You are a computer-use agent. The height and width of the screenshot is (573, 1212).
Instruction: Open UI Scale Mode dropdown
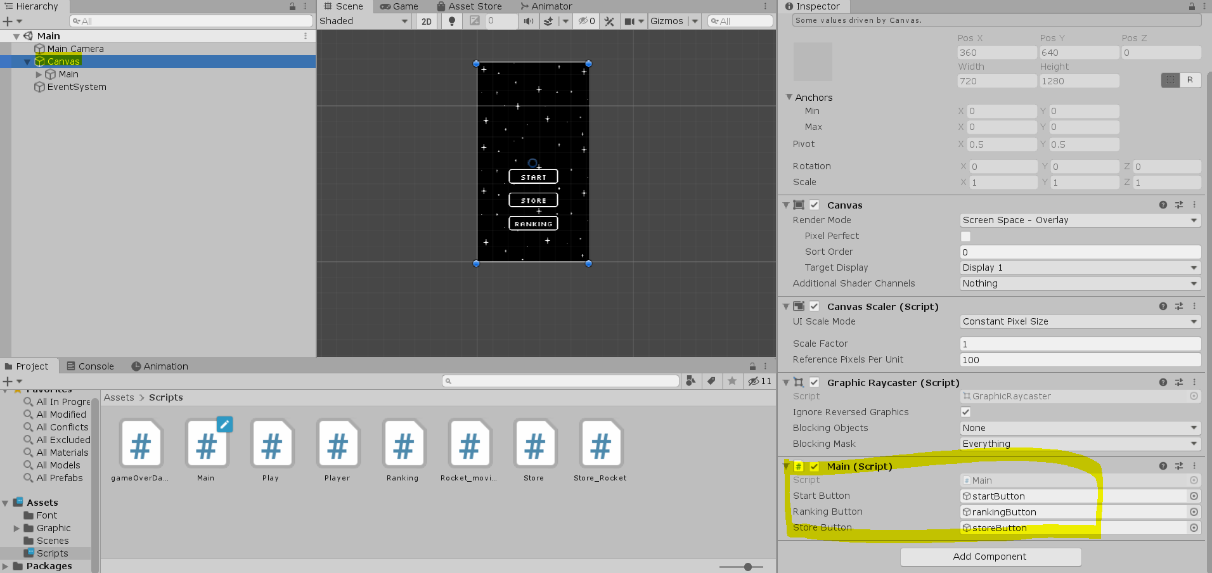click(x=1080, y=321)
